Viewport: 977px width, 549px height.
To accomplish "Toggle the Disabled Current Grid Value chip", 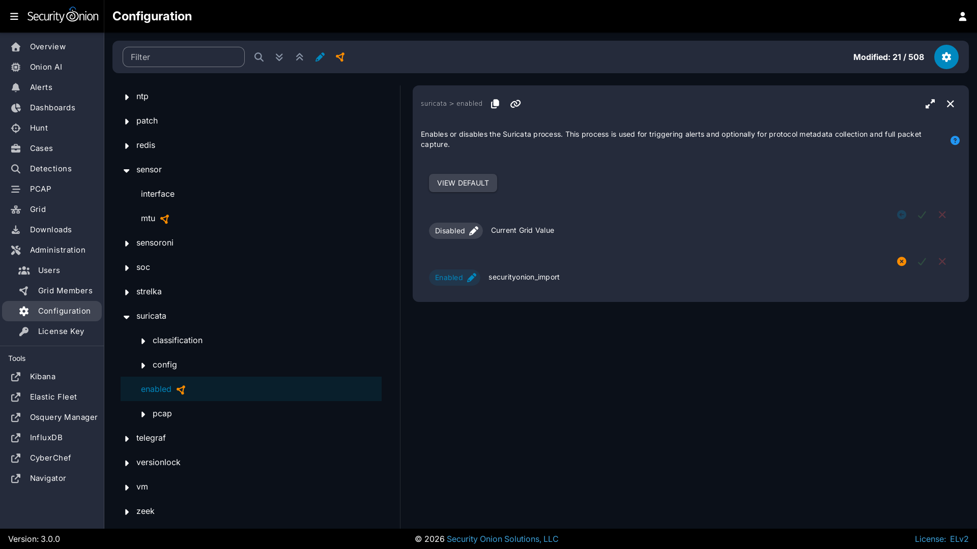I will pos(455,231).
